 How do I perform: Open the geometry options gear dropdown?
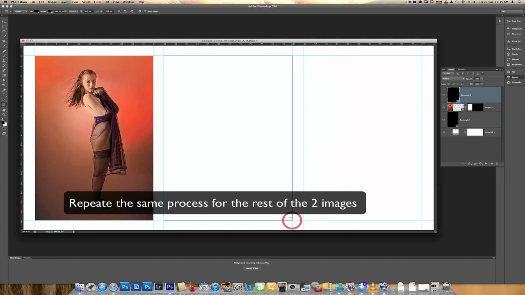(x=140, y=11)
